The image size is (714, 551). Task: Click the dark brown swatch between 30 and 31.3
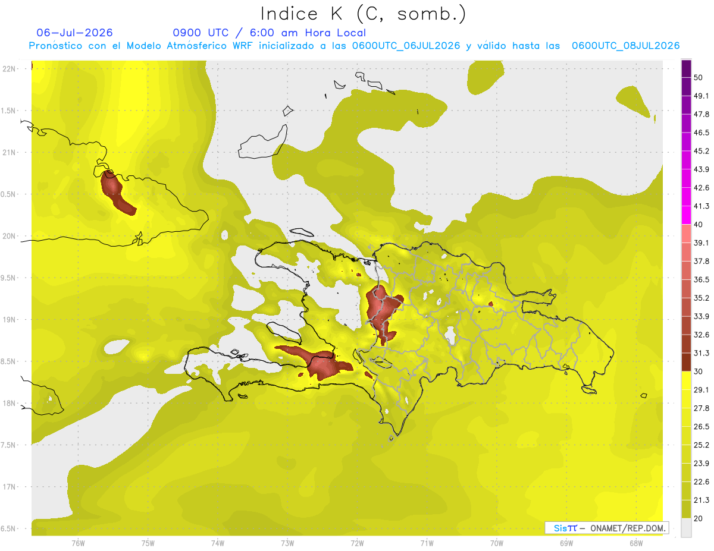686,363
